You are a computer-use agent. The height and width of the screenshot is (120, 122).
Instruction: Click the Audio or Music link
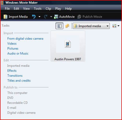coord(18,53)
